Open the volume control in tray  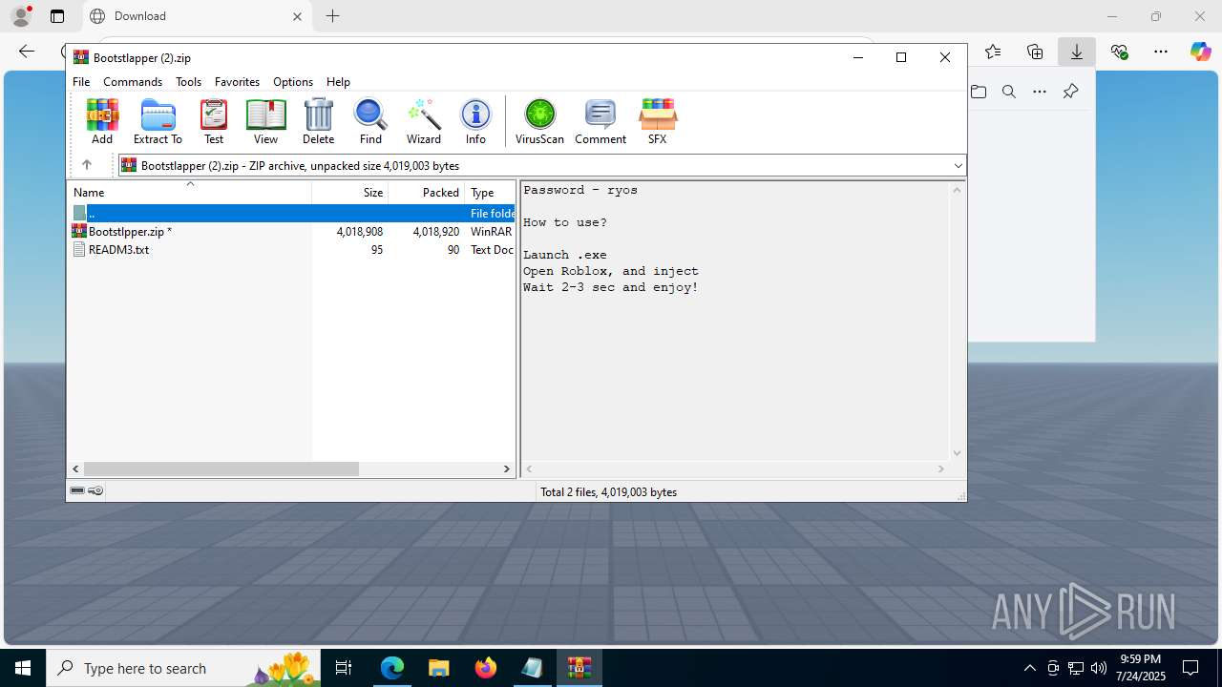(1099, 668)
